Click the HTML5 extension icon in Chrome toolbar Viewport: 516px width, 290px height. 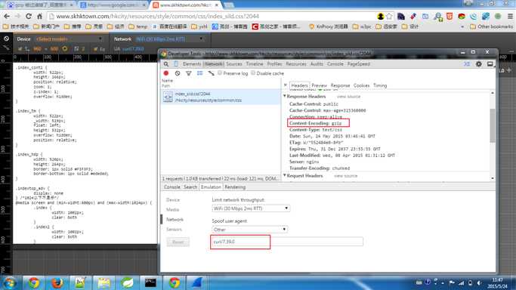[450, 16]
